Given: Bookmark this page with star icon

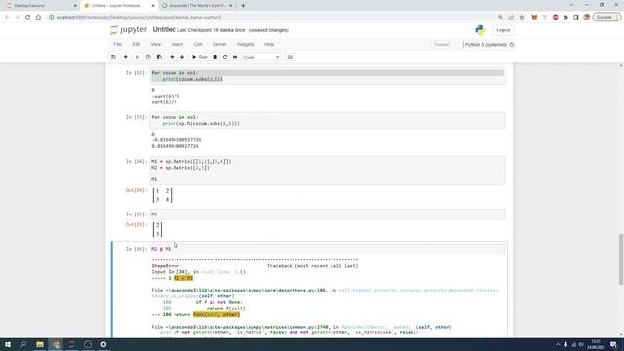Looking at the screenshot, I should pos(522,18).
